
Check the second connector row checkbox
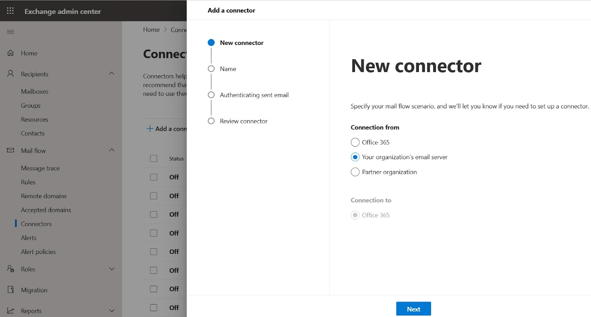click(154, 196)
